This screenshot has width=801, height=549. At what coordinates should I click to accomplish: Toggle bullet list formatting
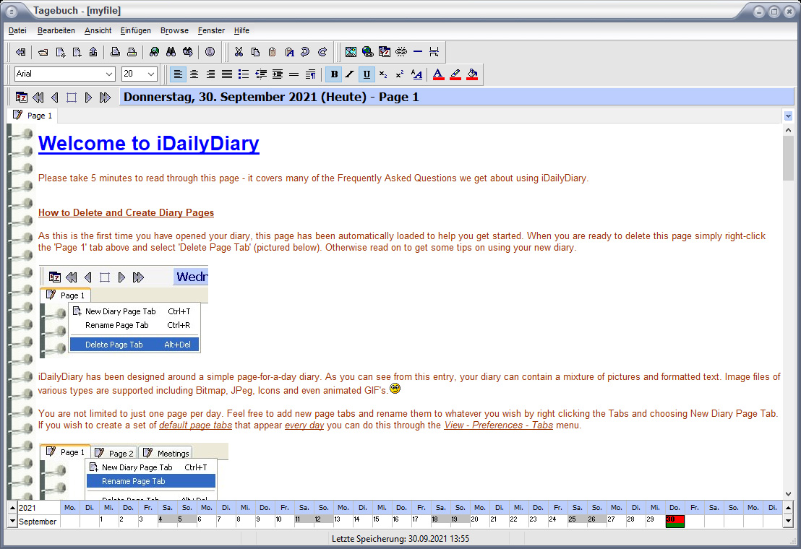tap(244, 74)
